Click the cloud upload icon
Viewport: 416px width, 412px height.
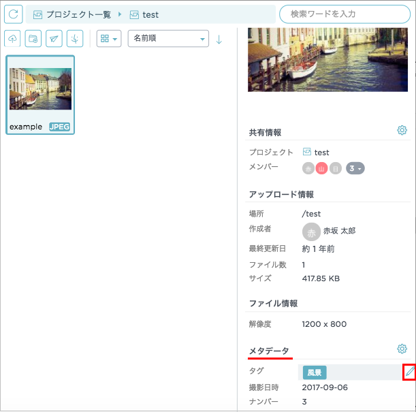coord(12,38)
